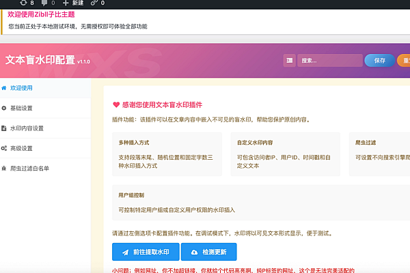The width and height of the screenshot is (410, 273).
Task: Click the 前往提取水印 button
Action: (146, 252)
